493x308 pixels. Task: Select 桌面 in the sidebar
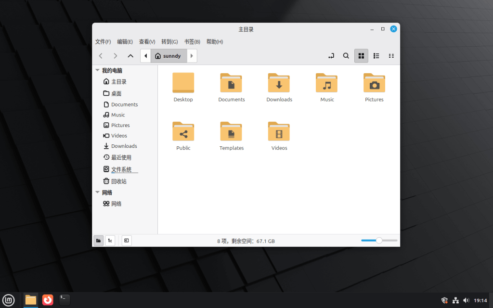click(112, 93)
